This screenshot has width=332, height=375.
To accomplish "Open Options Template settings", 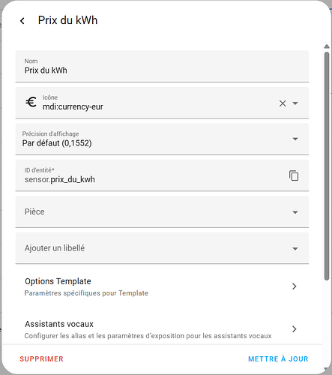I will point(162,286).
